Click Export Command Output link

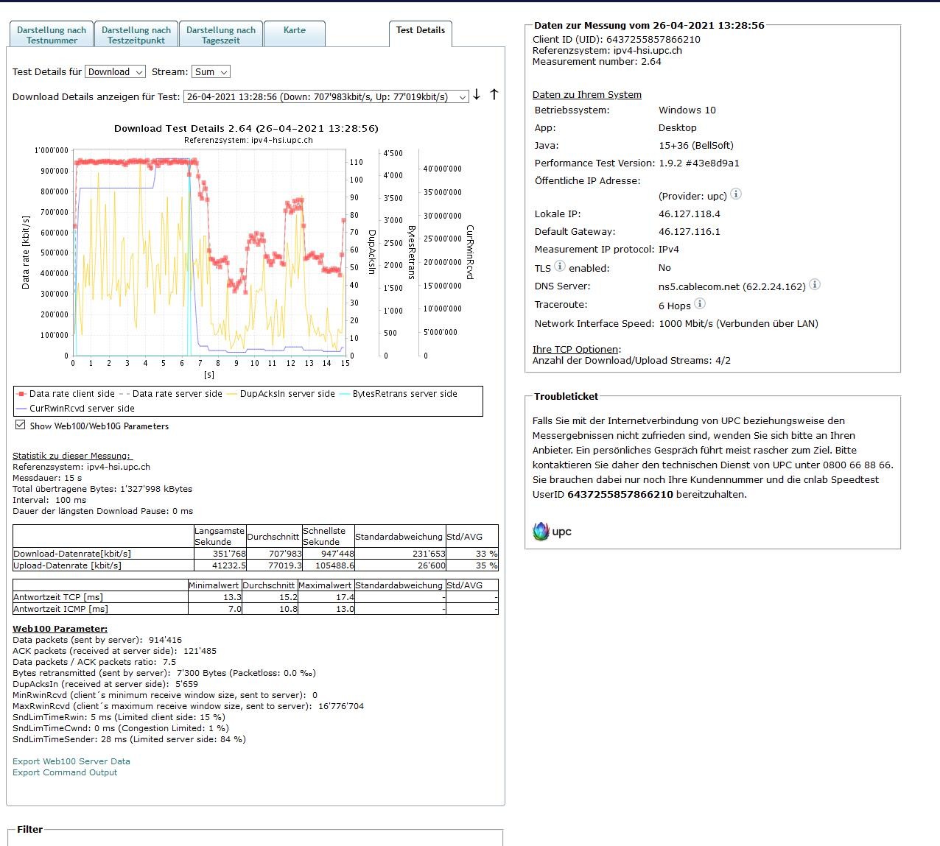[x=65, y=772]
